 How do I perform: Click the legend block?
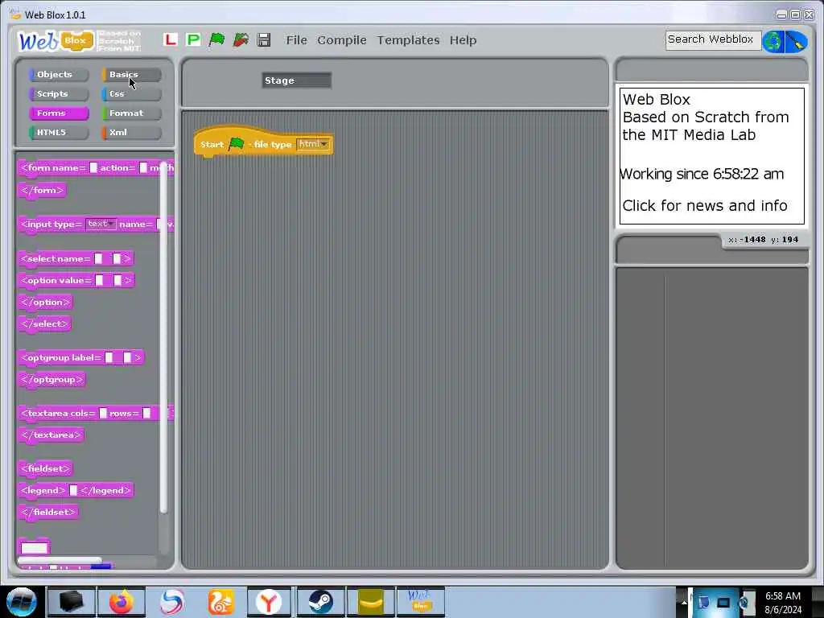click(76, 491)
